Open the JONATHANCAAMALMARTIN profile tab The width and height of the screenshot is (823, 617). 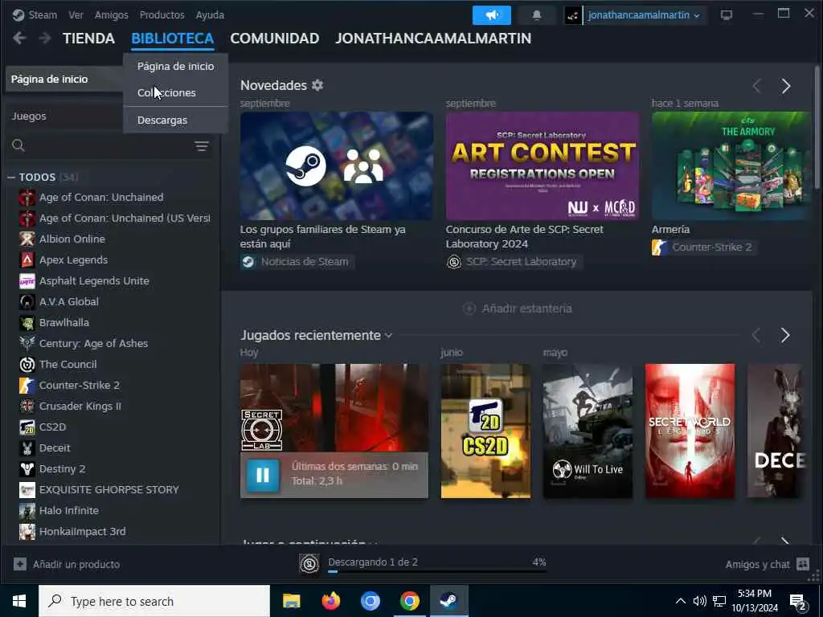click(x=433, y=39)
